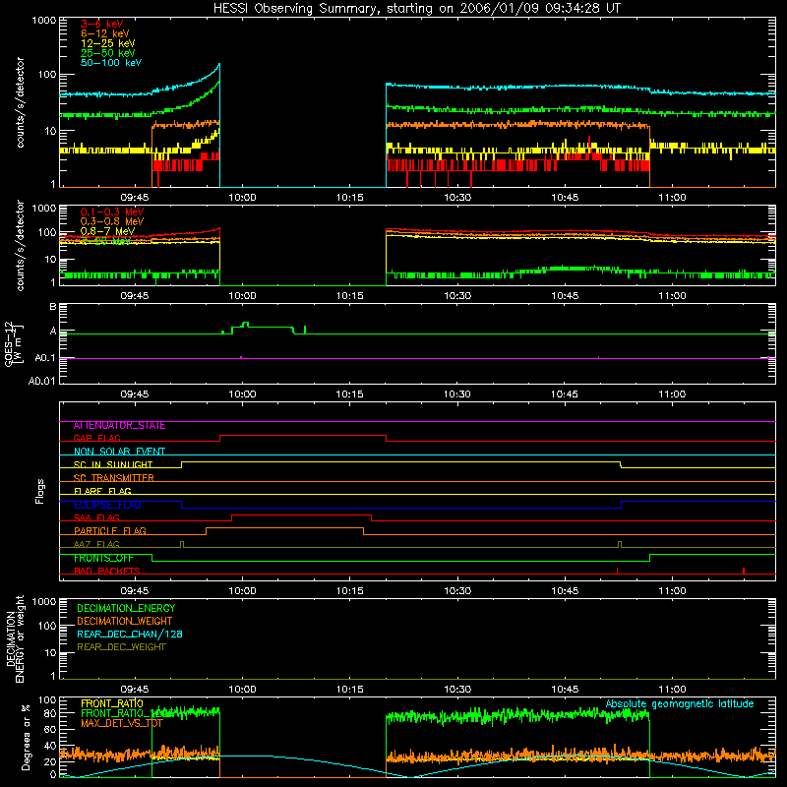Click the FRONTS_OFF flag label
Viewport: 787px width, 787px height.
click(x=103, y=558)
